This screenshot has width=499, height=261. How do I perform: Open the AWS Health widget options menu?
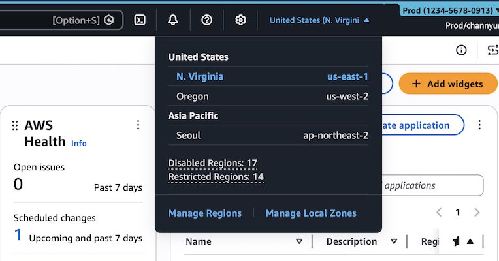click(138, 125)
